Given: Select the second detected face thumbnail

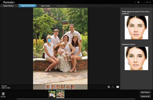Looking at the screenshot, I should click(53, 87).
